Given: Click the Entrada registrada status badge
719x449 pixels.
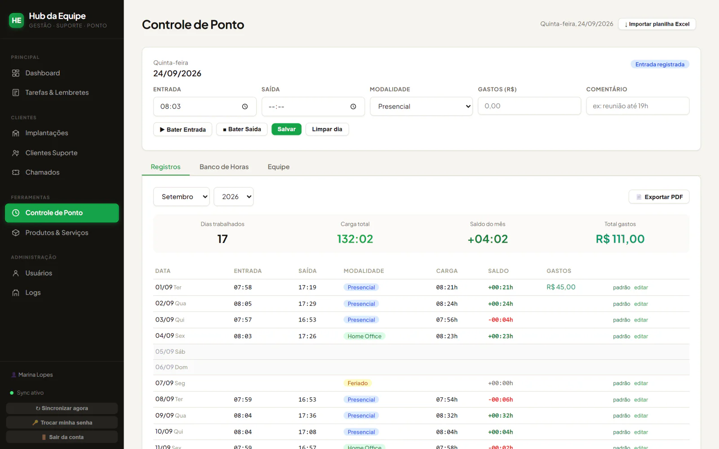Looking at the screenshot, I should click(660, 64).
